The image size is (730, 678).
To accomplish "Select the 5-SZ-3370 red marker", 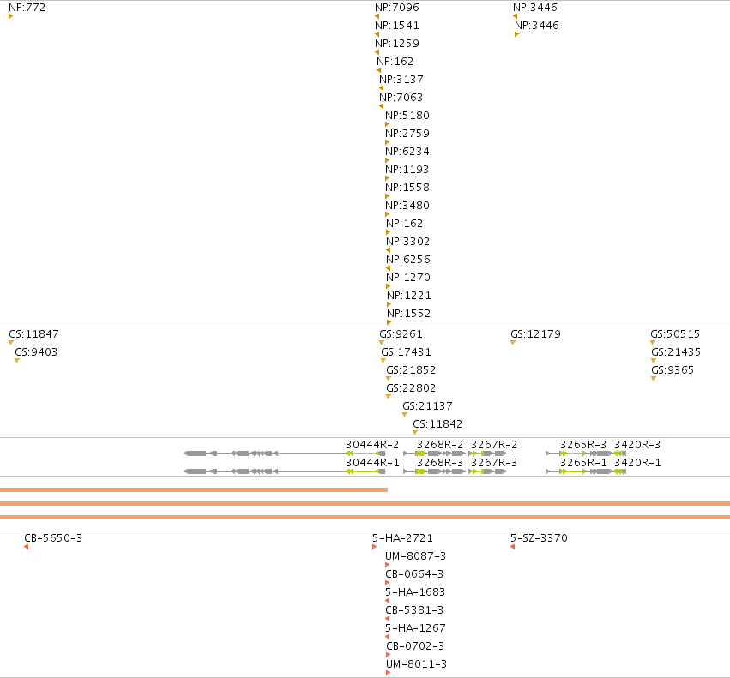I will click(x=513, y=547).
